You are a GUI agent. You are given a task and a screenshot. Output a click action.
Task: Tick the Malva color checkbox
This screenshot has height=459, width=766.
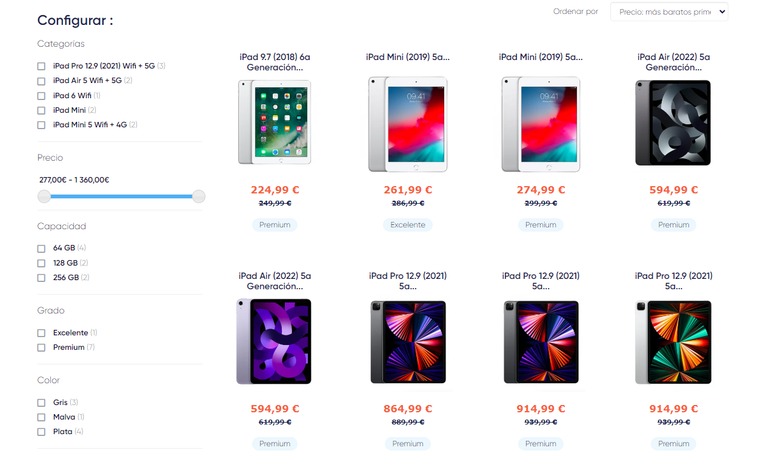point(41,417)
